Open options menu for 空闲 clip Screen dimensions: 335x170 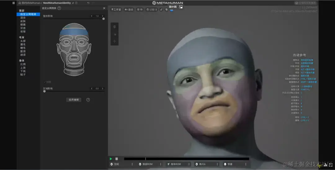click(132, 164)
